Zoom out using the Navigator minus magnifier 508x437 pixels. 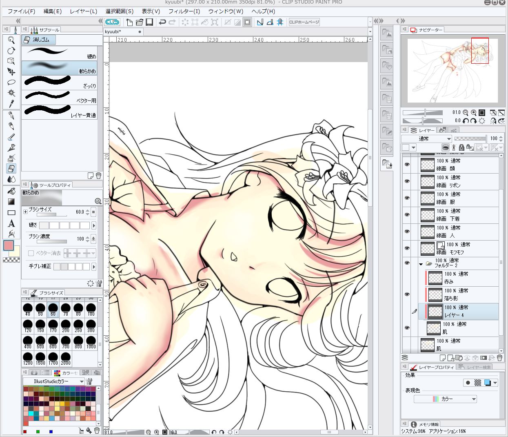466,112
